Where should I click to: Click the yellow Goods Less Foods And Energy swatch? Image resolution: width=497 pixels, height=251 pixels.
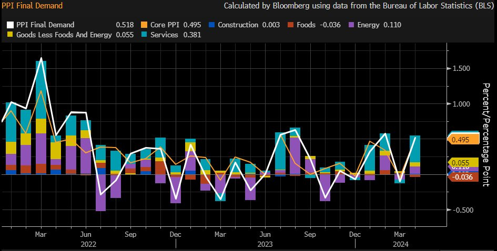coord(9,35)
